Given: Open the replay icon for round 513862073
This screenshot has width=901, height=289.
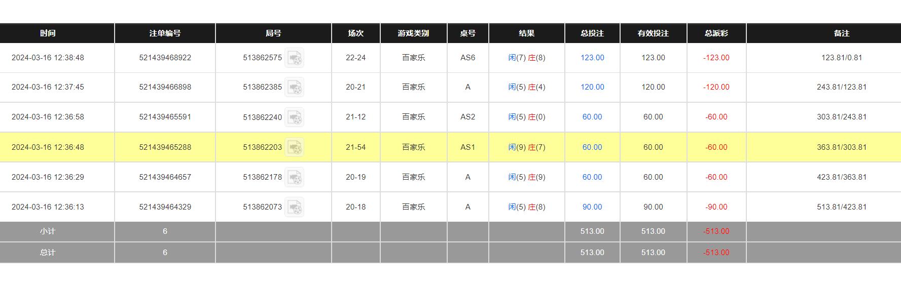Looking at the screenshot, I should 294,207.
